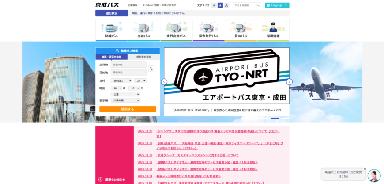Click the date 2025.11.11
Screen dimensions: 384x184
pyautogui.click(x=145, y=176)
